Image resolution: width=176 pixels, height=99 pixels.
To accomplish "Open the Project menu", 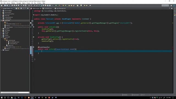I will [x=28, y=3].
